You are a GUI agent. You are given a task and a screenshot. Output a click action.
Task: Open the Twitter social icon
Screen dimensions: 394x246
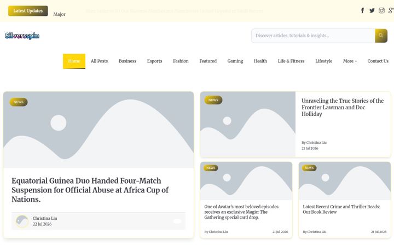click(x=372, y=10)
